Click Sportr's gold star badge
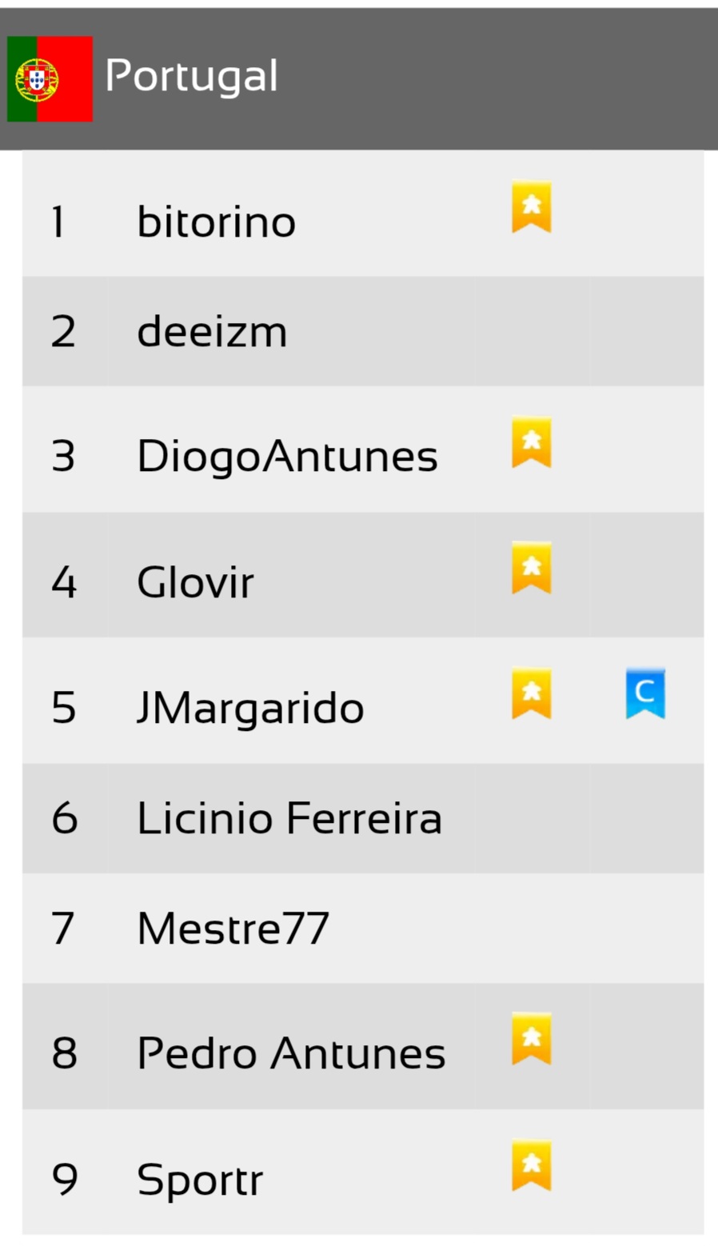718x1246 pixels. point(532,1165)
